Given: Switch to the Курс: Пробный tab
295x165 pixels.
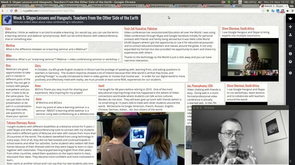Looking at the screenshot, I should [44, 6].
